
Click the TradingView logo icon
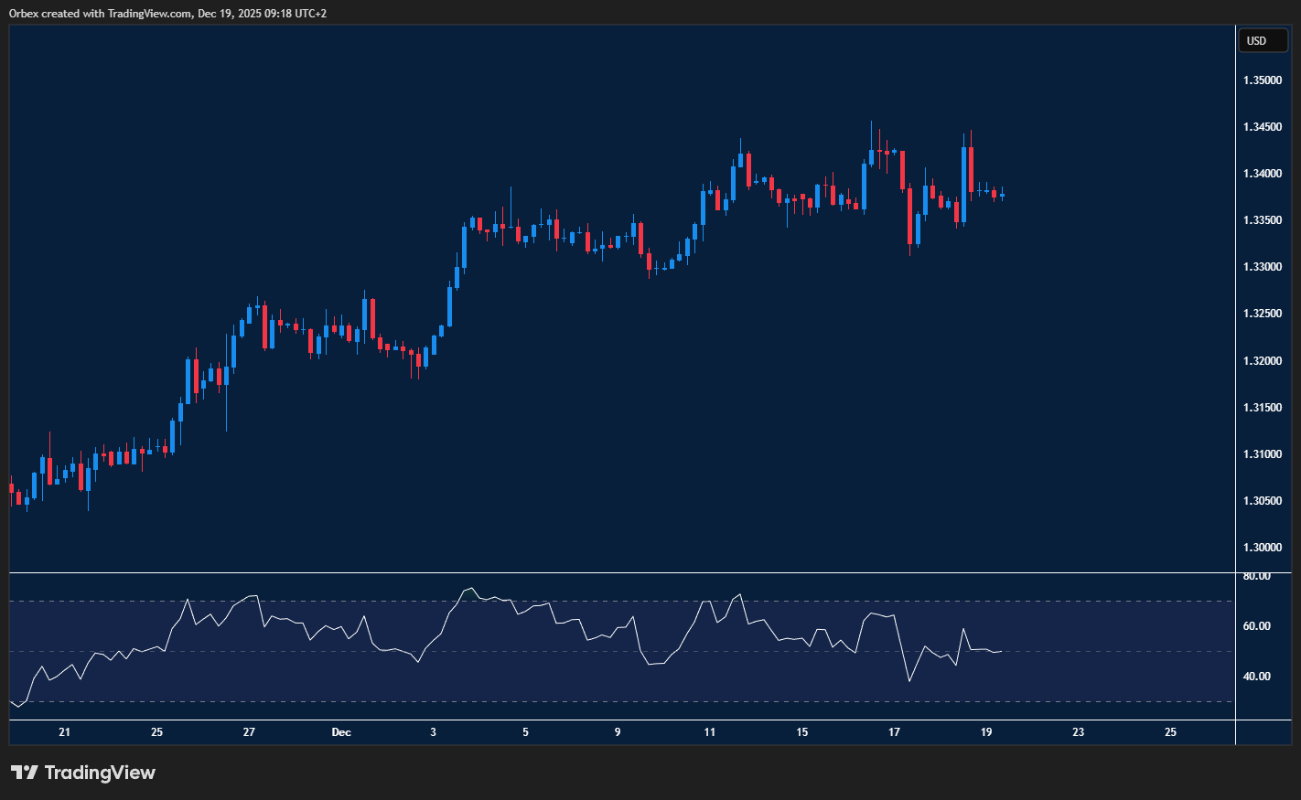24,773
